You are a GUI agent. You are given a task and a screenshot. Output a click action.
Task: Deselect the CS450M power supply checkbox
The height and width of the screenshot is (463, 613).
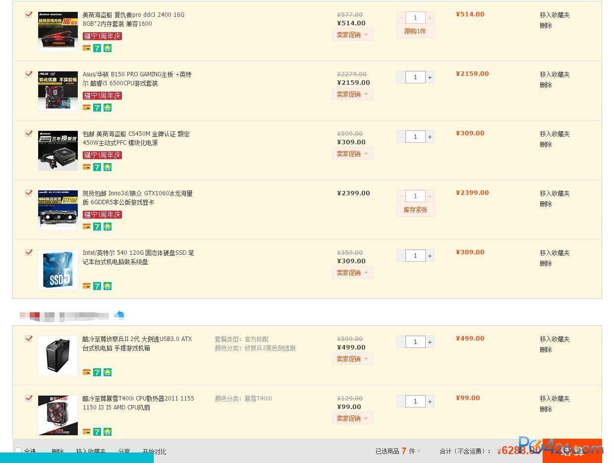pos(29,134)
